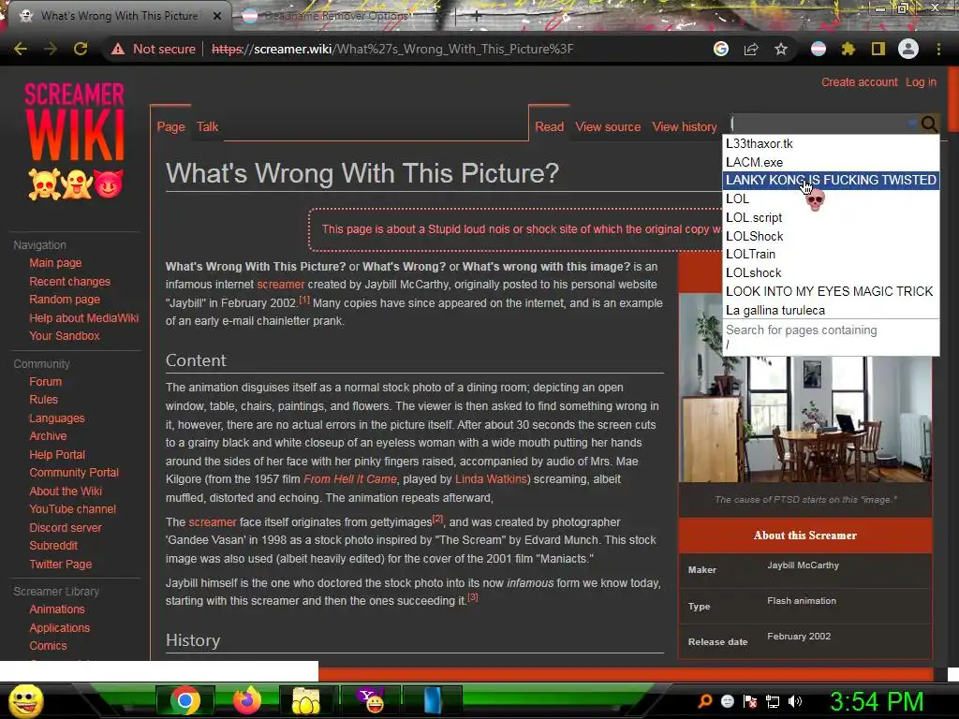Select the LACM.exe suggestion
Image resolution: width=959 pixels, height=719 pixels.
point(832,162)
